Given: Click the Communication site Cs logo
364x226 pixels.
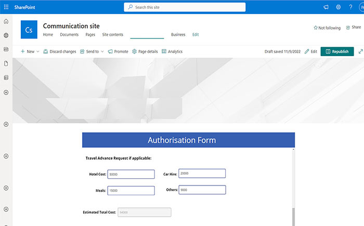Looking at the screenshot, I should tap(29, 30).
